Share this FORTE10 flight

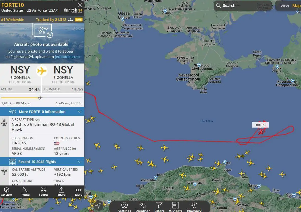[x=61, y=191]
